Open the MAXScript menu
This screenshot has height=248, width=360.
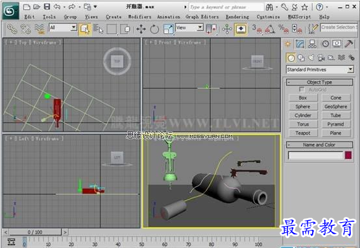point(299,17)
